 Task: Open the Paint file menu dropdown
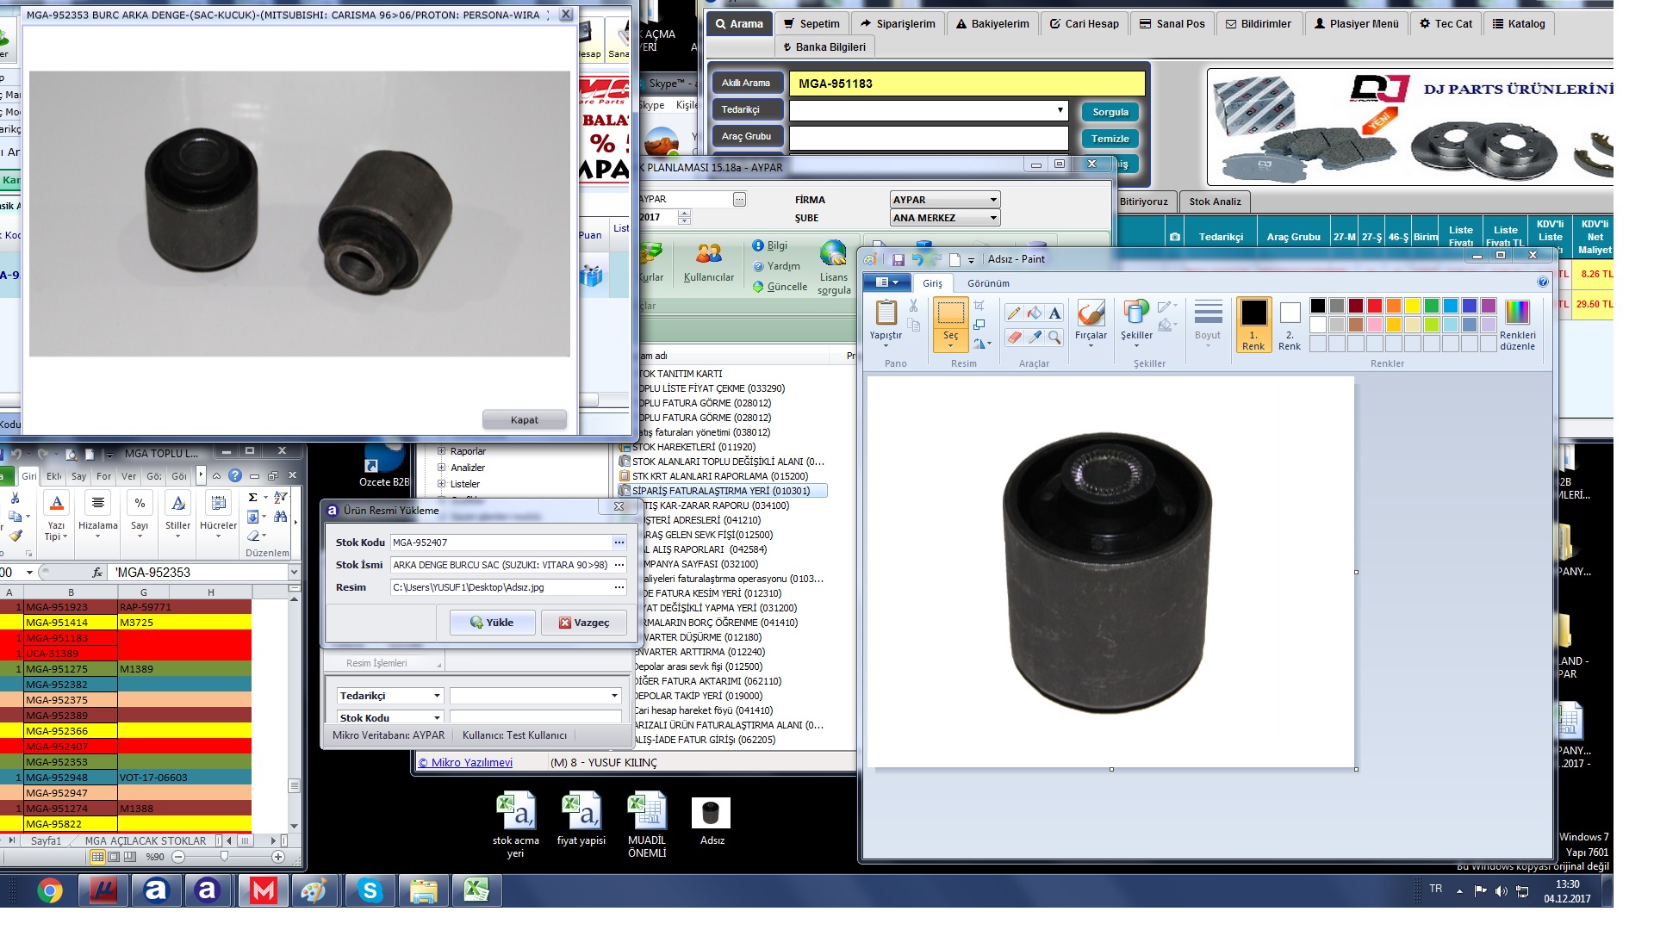coord(886,282)
